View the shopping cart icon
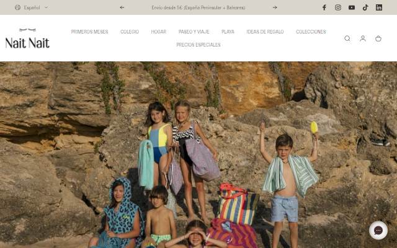 point(378,38)
